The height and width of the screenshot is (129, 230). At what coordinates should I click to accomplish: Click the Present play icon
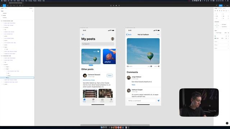(224, 6)
